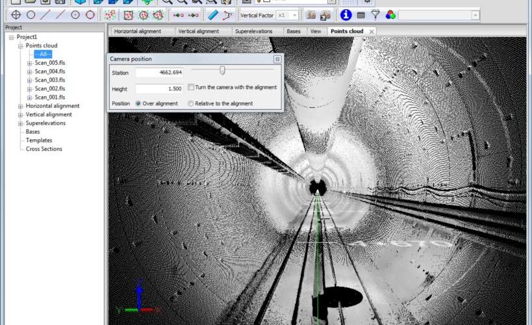Select Templates in the project tree
The width and height of the screenshot is (532, 325).
[39, 140]
